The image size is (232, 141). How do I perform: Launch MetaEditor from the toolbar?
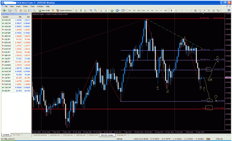tap(53, 10)
